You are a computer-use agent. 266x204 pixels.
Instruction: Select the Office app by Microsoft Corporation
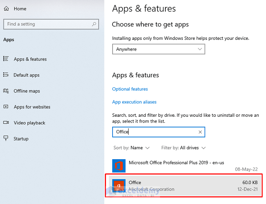pyautogui.click(x=184, y=186)
